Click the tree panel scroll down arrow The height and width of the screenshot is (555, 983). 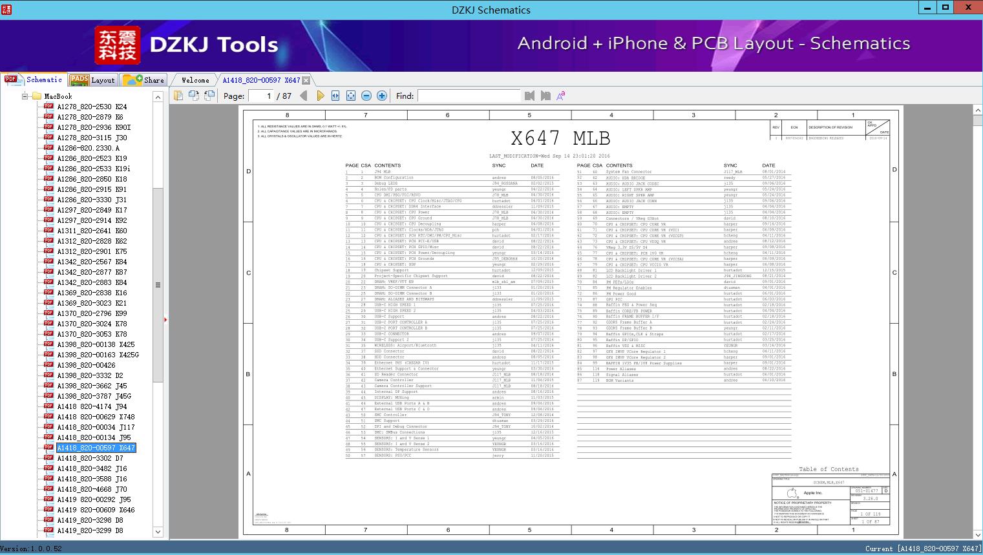[x=158, y=532]
